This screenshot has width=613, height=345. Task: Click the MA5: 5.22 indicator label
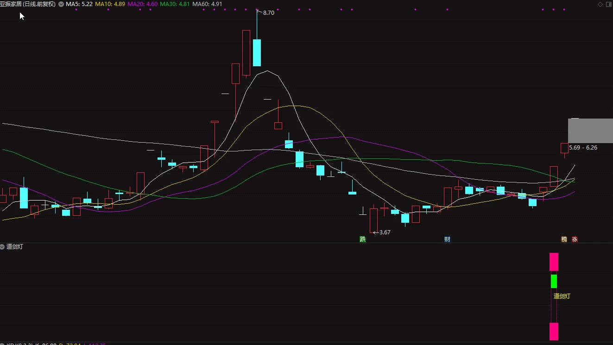79,4
